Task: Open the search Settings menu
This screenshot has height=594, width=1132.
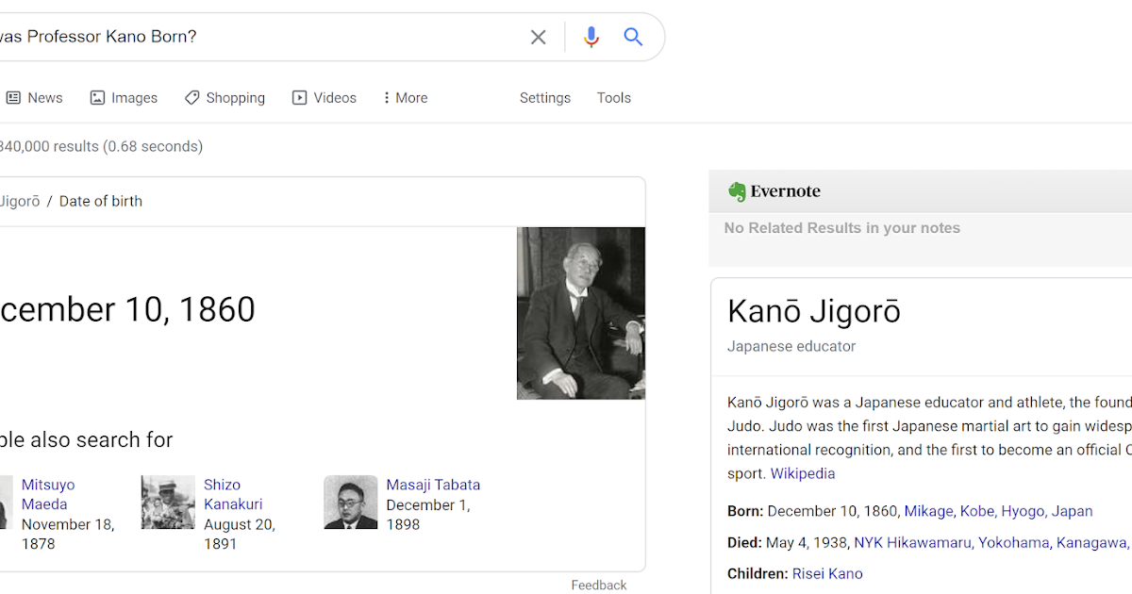Action: [x=545, y=97]
